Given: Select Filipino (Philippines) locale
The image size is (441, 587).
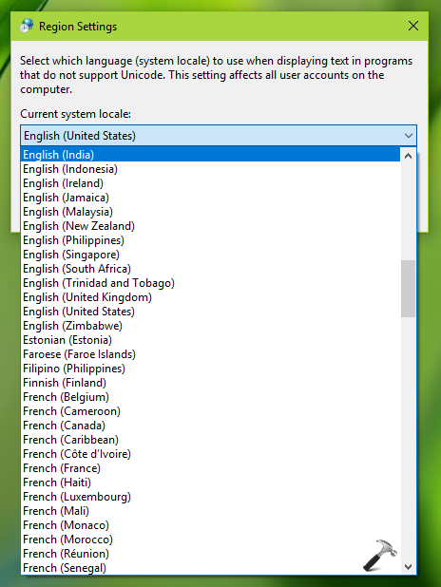Looking at the screenshot, I should click(x=211, y=369).
